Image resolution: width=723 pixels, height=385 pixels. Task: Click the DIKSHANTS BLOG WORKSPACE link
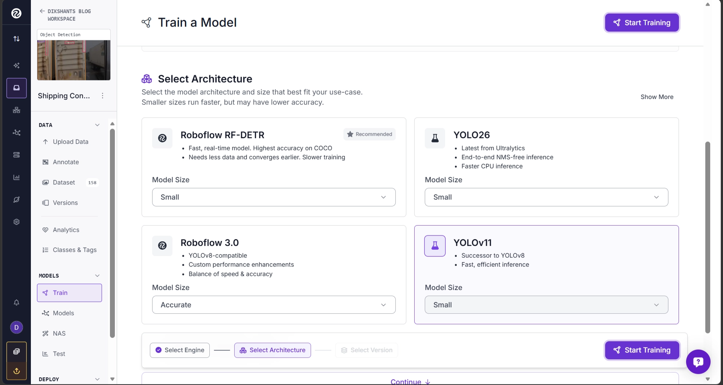[69, 15]
